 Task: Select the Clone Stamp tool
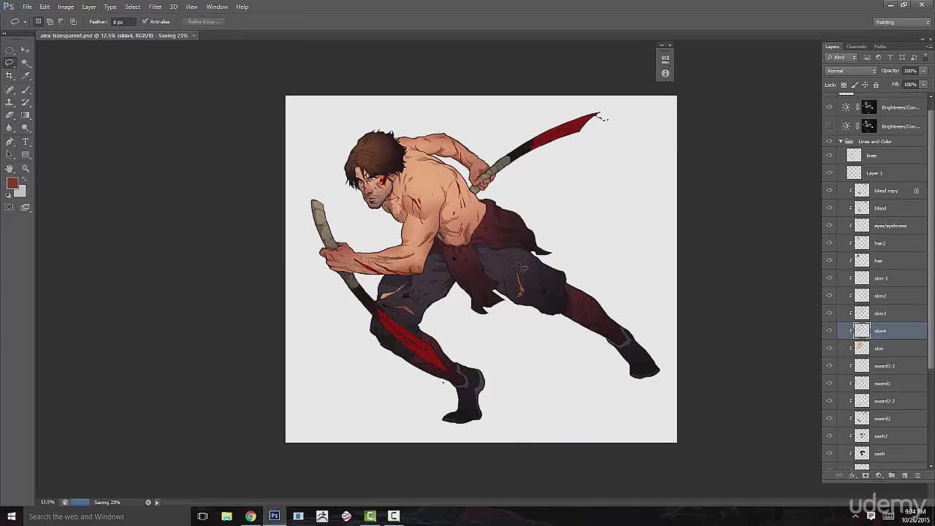[9, 102]
